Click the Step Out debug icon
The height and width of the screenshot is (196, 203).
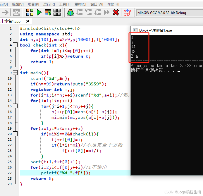click(97, 12)
